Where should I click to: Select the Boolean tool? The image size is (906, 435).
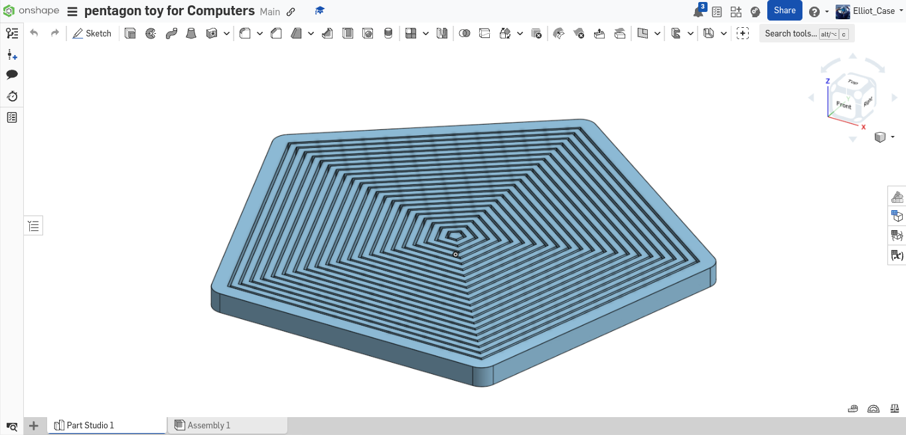pos(465,33)
